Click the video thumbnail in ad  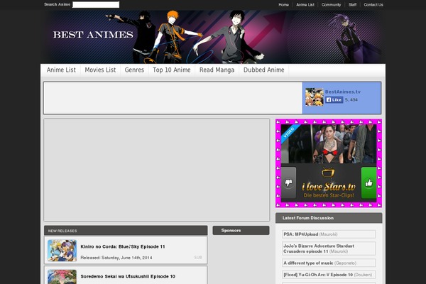[329, 143]
